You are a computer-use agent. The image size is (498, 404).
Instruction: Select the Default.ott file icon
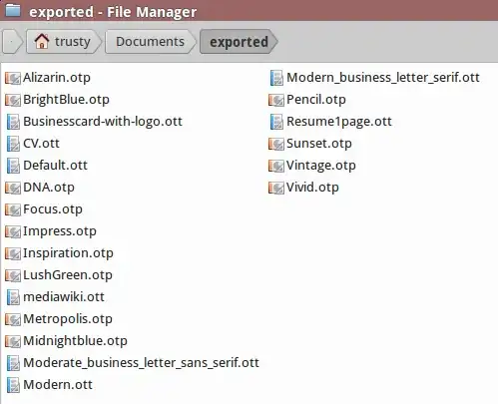pos(13,166)
